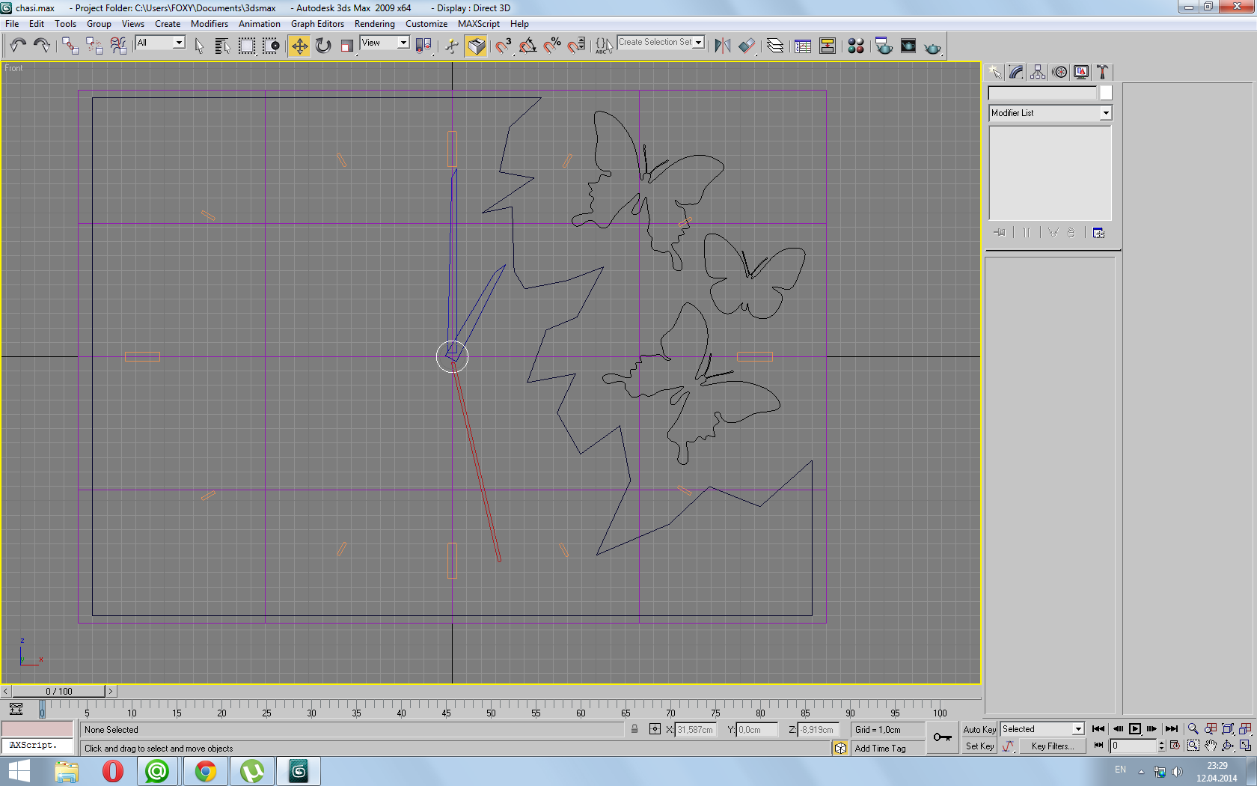This screenshot has width=1257, height=786.
Task: Open Render Setup dialog
Action: coord(884,46)
